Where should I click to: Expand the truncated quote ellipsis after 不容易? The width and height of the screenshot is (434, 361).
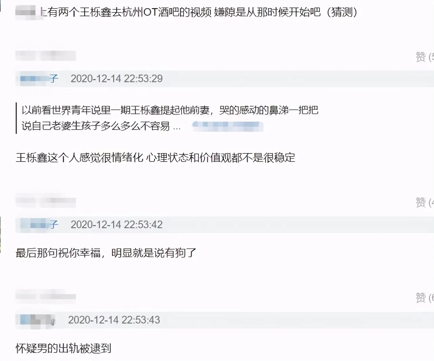point(177,127)
